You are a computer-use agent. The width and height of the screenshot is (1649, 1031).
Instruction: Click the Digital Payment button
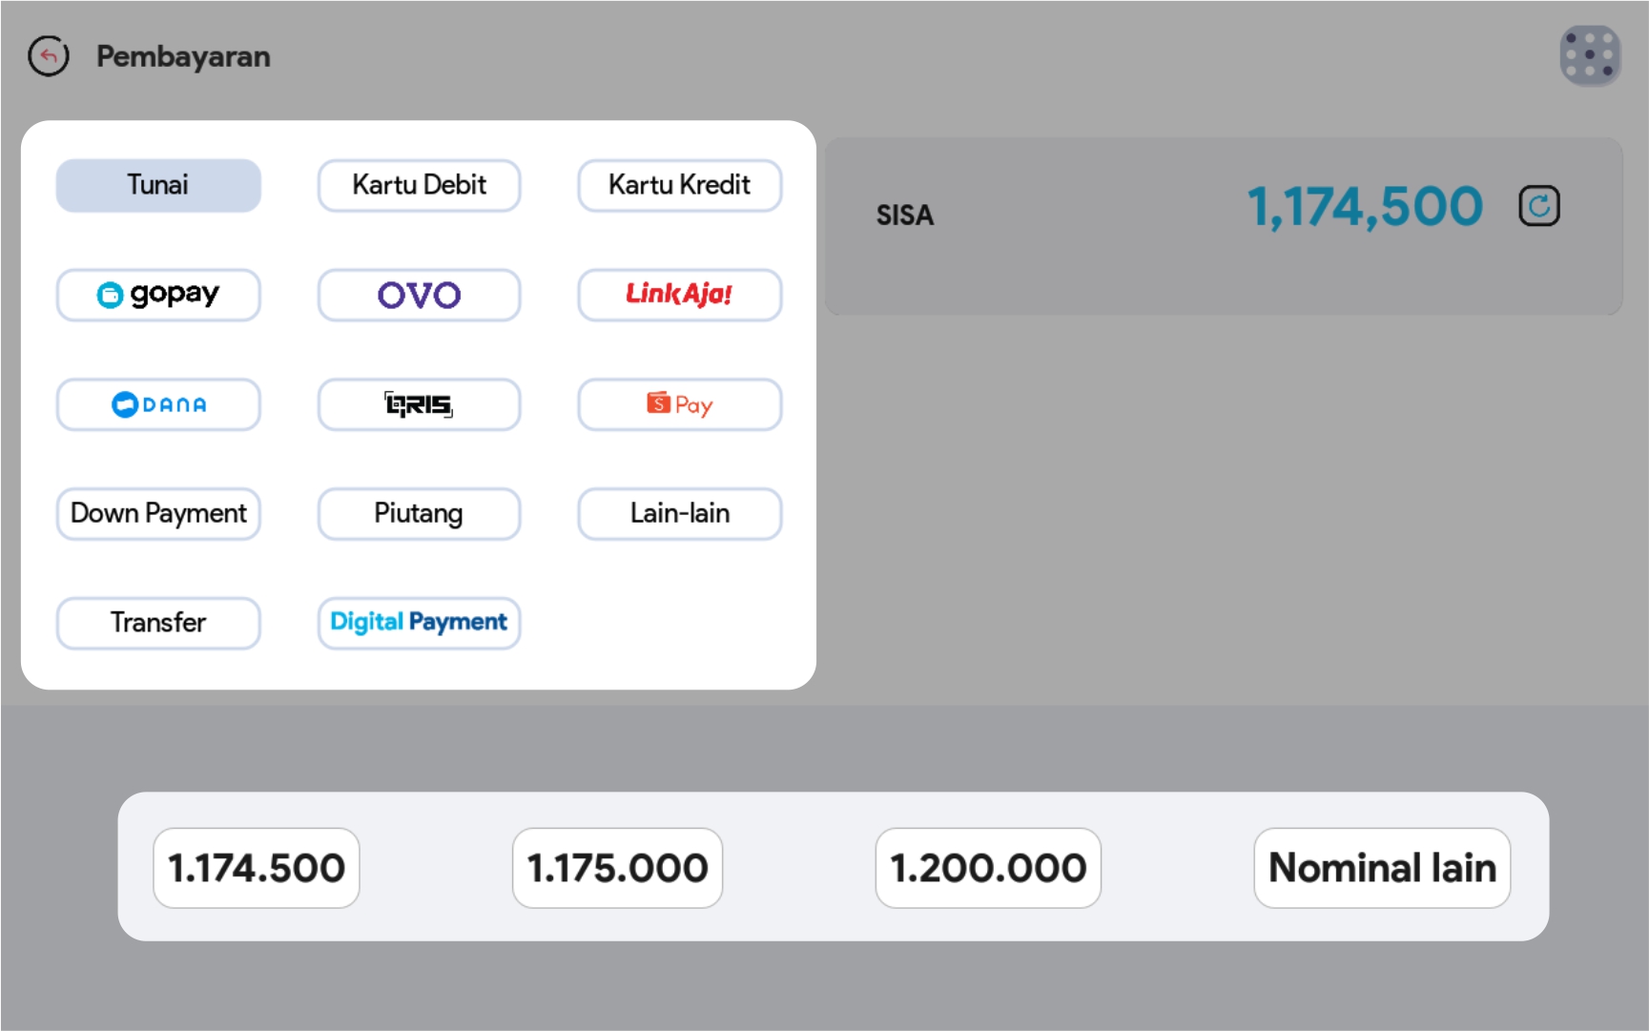tap(419, 623)
